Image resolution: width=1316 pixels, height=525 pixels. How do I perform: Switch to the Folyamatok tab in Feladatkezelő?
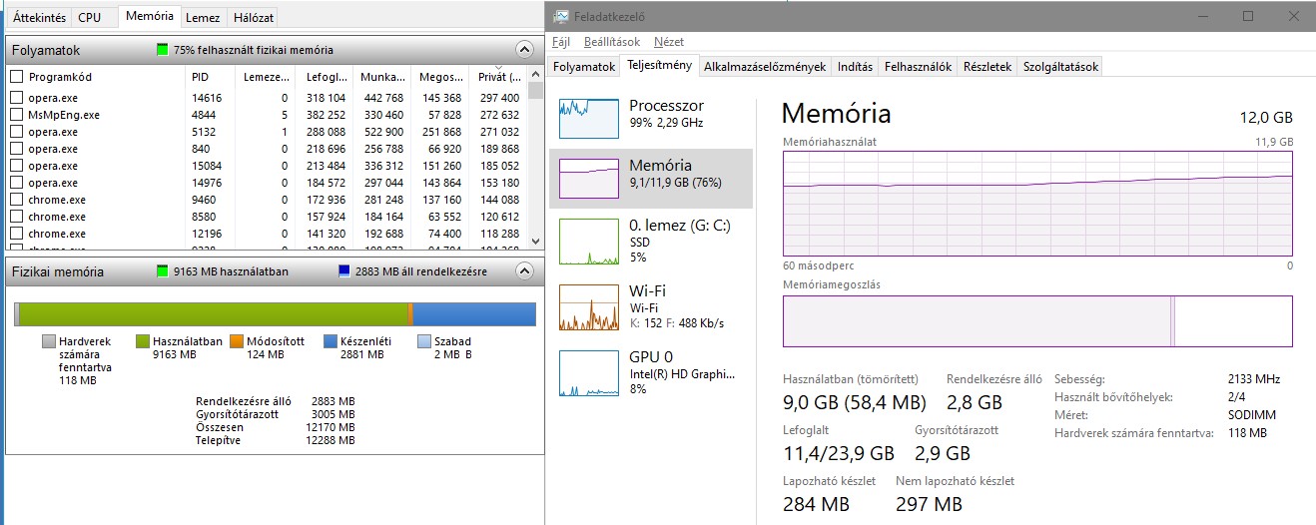(x=584, y=67)
